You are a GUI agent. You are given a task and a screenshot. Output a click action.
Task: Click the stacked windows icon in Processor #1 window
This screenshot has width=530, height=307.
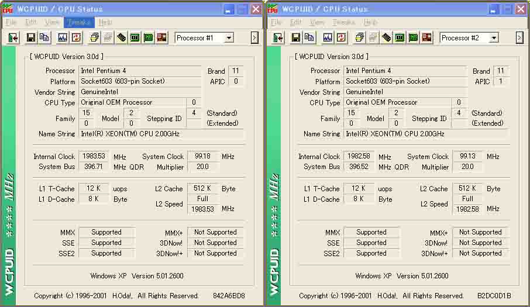click(x=95, y=37)
